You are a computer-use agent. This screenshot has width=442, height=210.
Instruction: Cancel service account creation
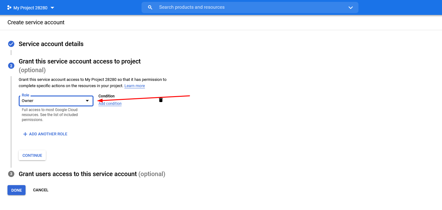(x=41, y=190)
